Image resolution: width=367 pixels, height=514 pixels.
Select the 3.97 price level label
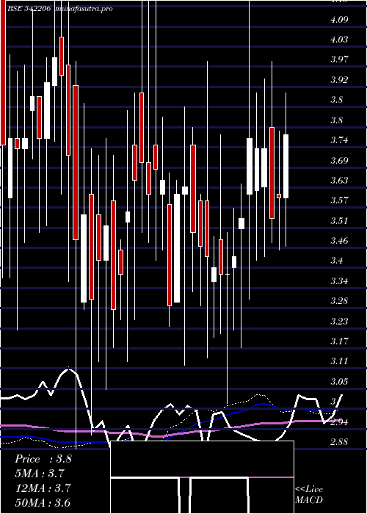point(339,59)
